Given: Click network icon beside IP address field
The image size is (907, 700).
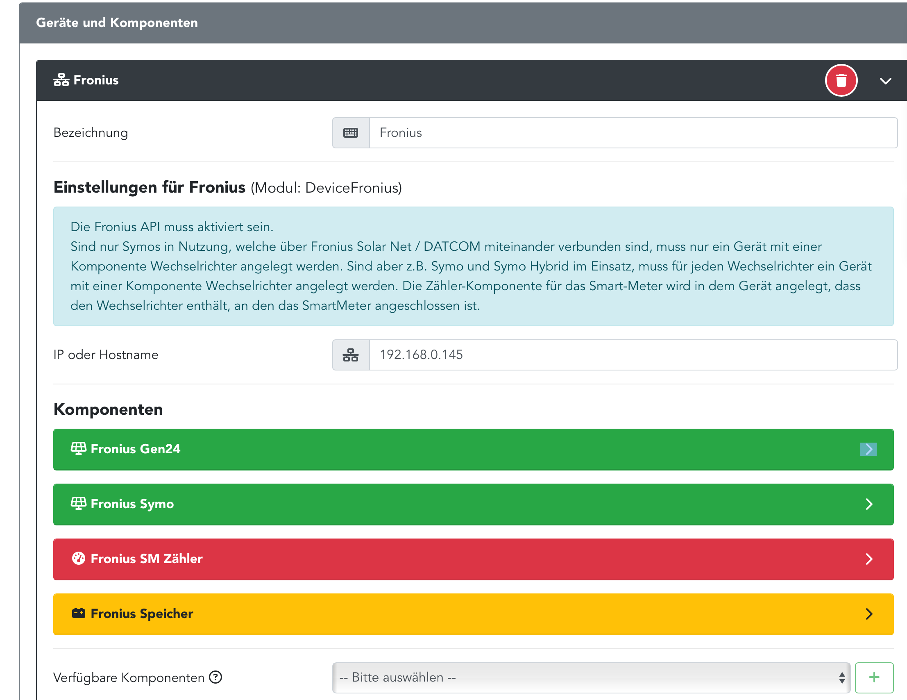Looking at the screenshot, I should (x=351, y=355).
